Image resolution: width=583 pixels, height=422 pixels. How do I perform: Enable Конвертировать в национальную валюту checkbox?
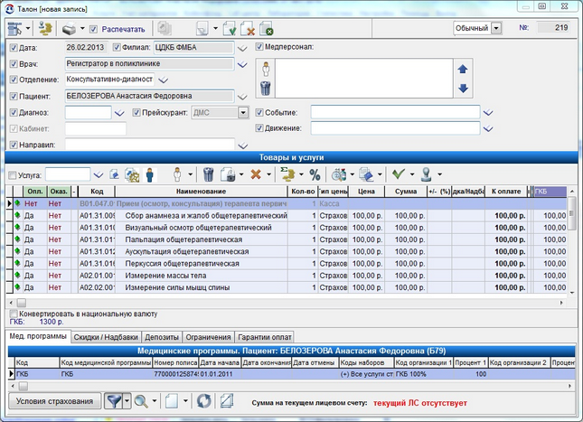point(14,314)
